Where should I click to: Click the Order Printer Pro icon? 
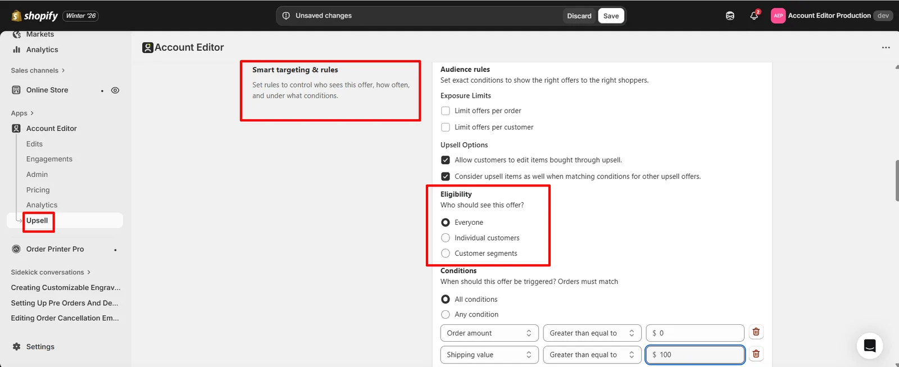16,249
